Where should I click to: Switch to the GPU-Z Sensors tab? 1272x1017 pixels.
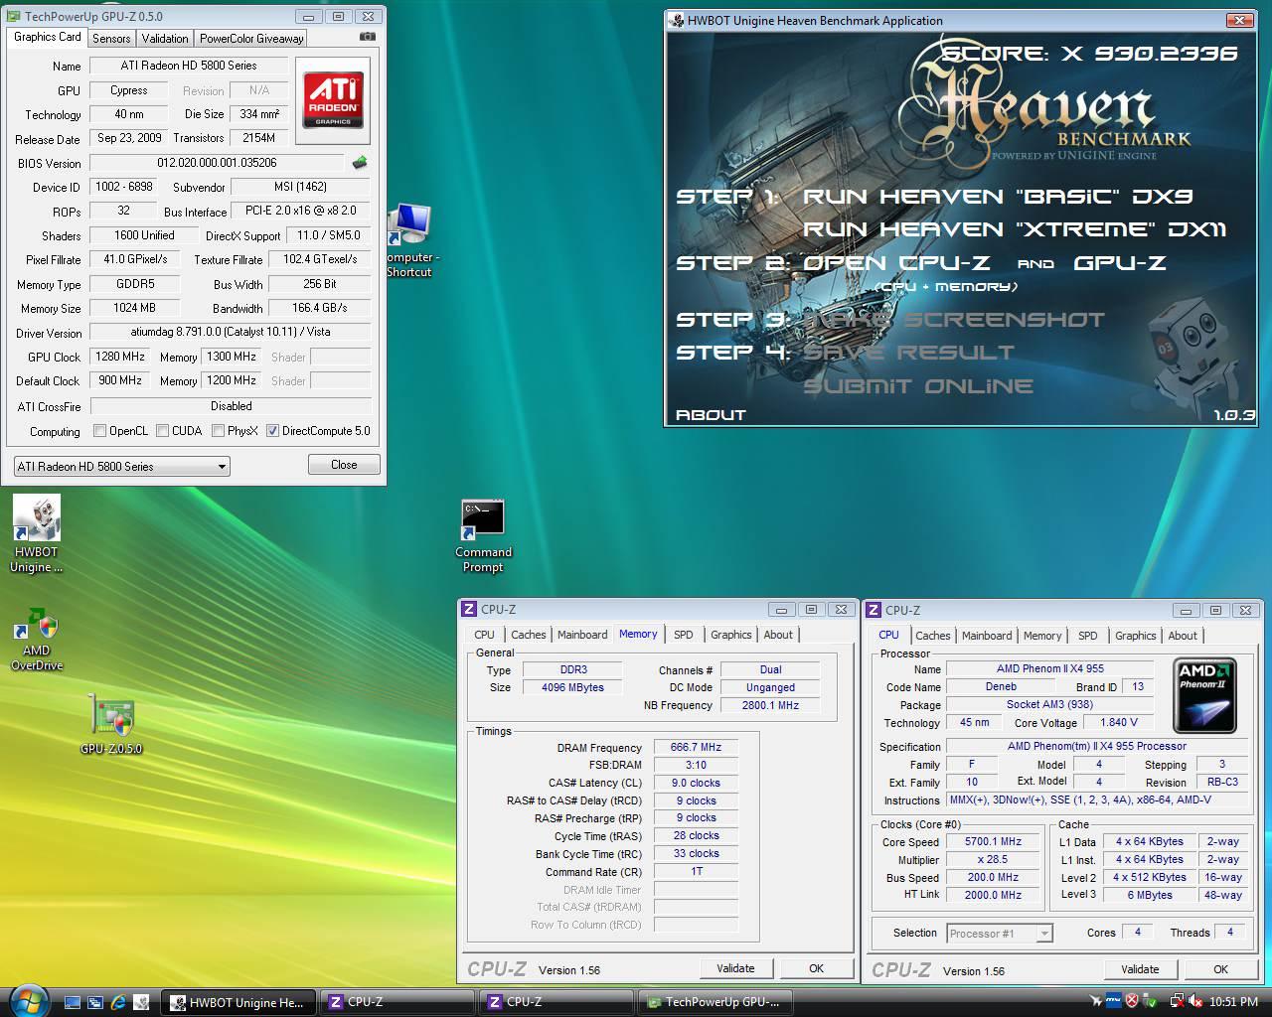(111, 38)
